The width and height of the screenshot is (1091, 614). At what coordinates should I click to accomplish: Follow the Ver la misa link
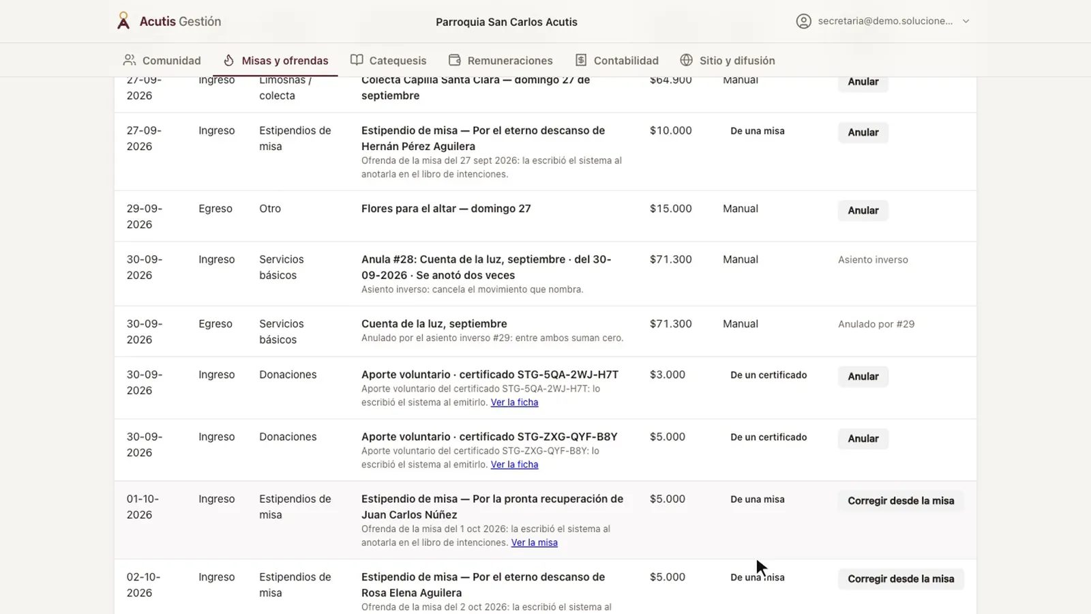tap(534, 543)
